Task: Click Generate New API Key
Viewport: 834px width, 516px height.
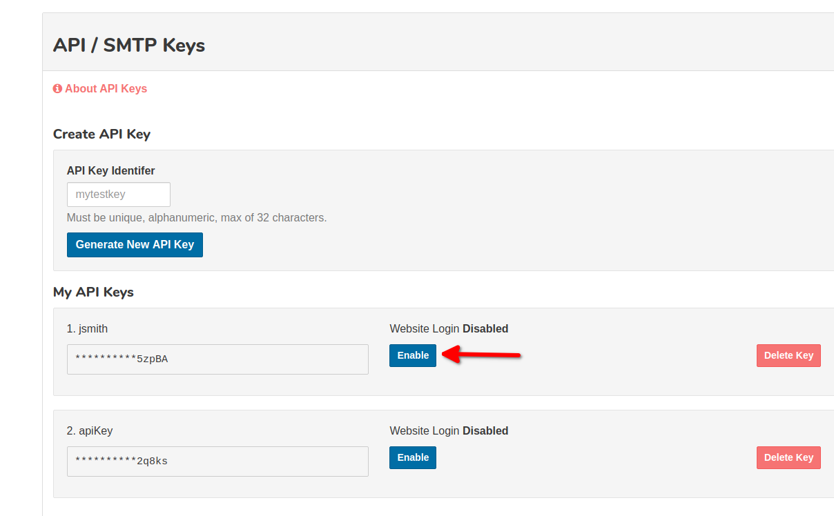Action: [135, 244]
